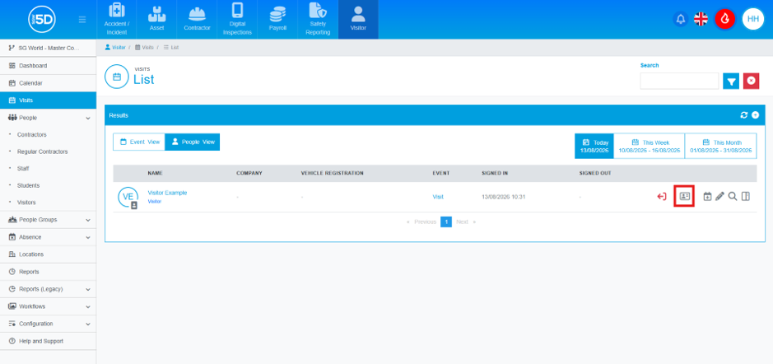Open the Visitor module
Screen dimensions: 773x364
[x=358, y=19]
